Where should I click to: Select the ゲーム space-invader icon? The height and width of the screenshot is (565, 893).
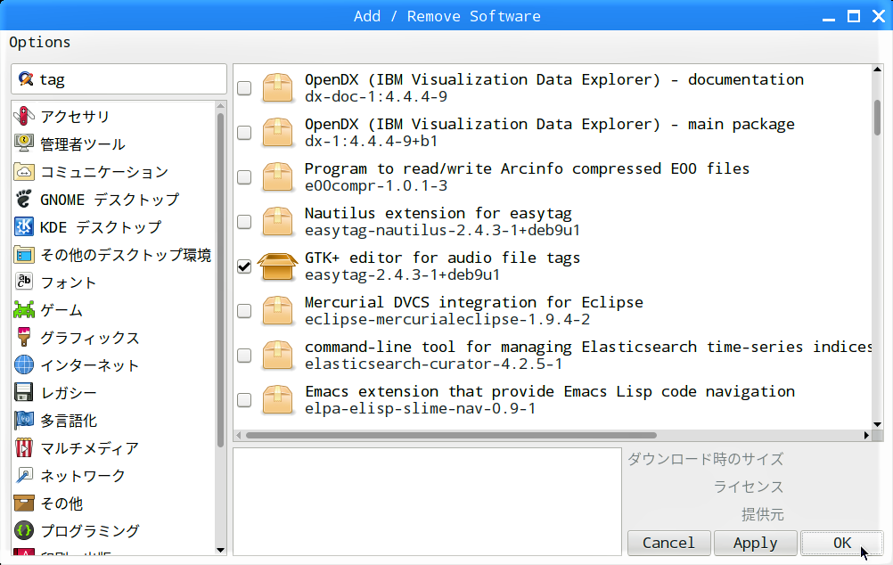click(x=24, y=310)
